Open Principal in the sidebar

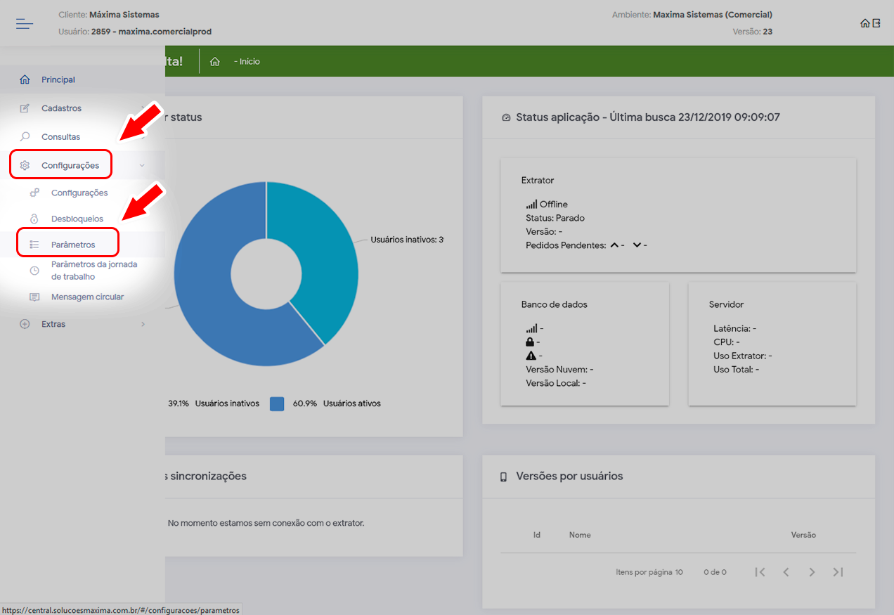(x=58, y=80)
